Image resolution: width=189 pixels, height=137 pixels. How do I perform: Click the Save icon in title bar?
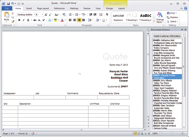click(8, 3)
